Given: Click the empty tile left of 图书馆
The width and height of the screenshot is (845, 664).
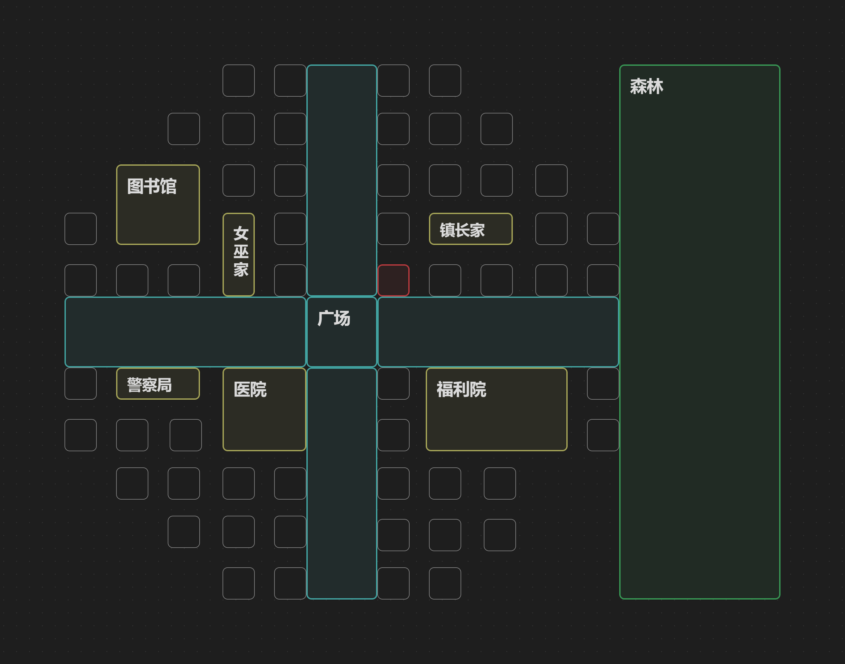Looking at the screenshot, I should (81, 229).
